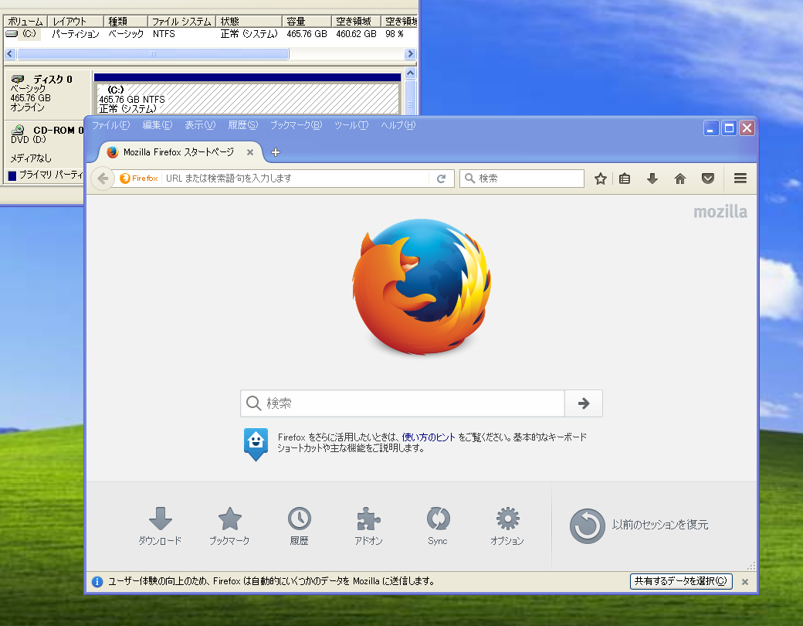This screenshot has height=626, width=803.
Task: Open the 履歴(S) menu
Action: coord(243,125)
